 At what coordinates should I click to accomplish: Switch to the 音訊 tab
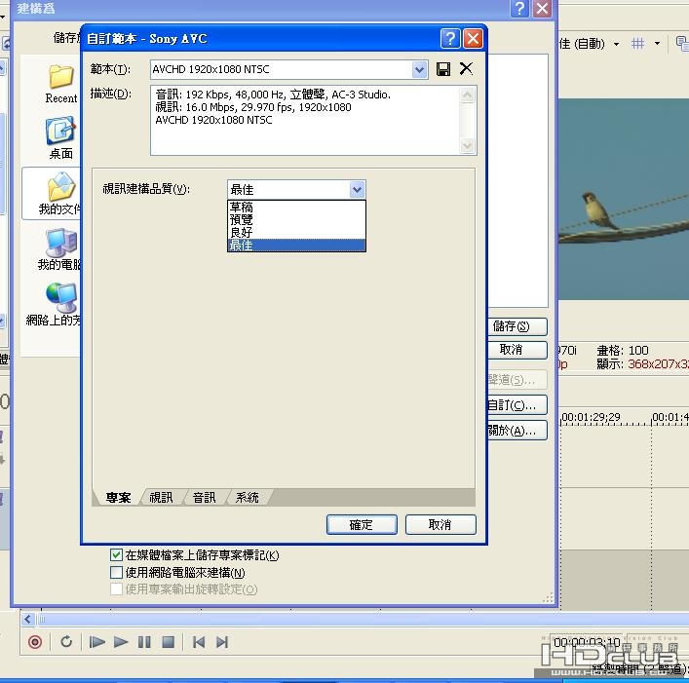[204, 497]
